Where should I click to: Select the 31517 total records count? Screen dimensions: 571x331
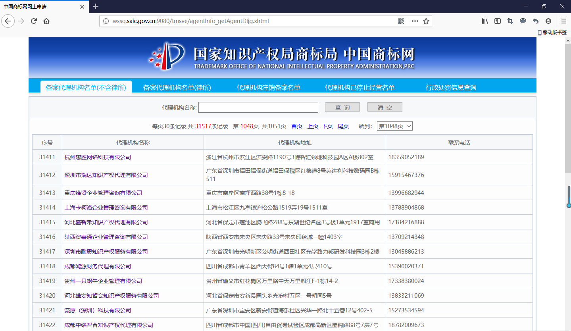click(203, 126)
